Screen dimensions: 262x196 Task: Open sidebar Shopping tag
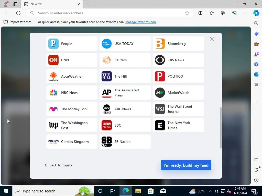tap(256, 33)
